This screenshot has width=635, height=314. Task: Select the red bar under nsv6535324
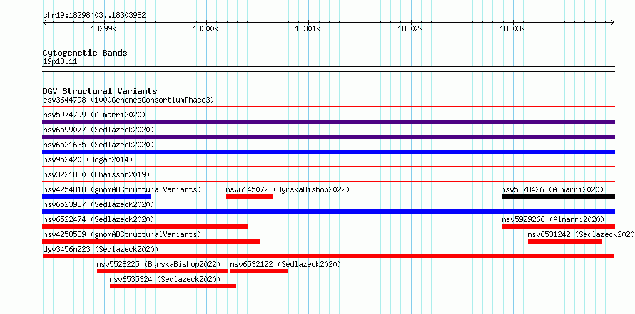[x=173, y=286]
